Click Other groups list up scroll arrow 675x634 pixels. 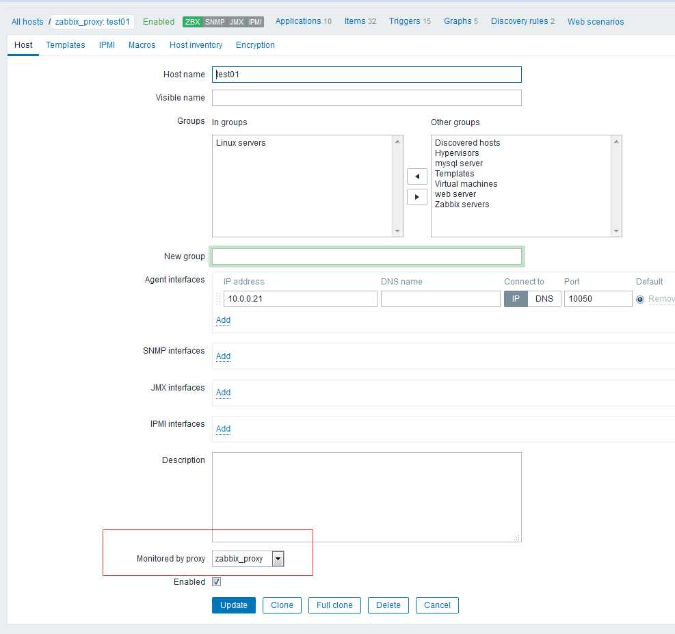616,141
